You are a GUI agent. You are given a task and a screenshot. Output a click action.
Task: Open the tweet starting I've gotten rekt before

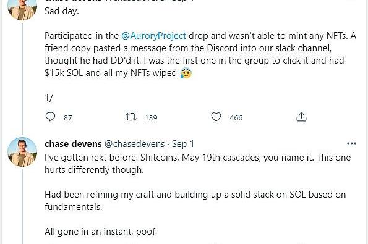tap(198, 164)
